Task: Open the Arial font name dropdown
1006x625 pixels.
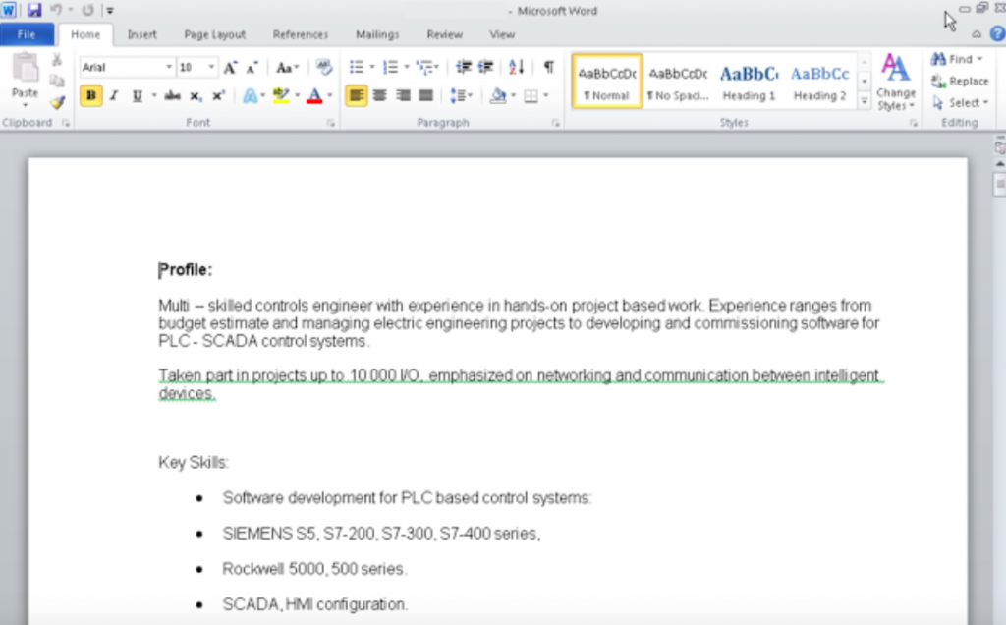Action: pyautogui.click(x=169, y=68)
